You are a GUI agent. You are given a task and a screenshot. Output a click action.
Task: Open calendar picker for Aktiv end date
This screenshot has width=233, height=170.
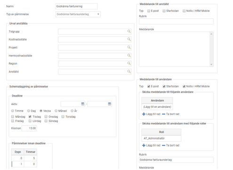(110, 104)
